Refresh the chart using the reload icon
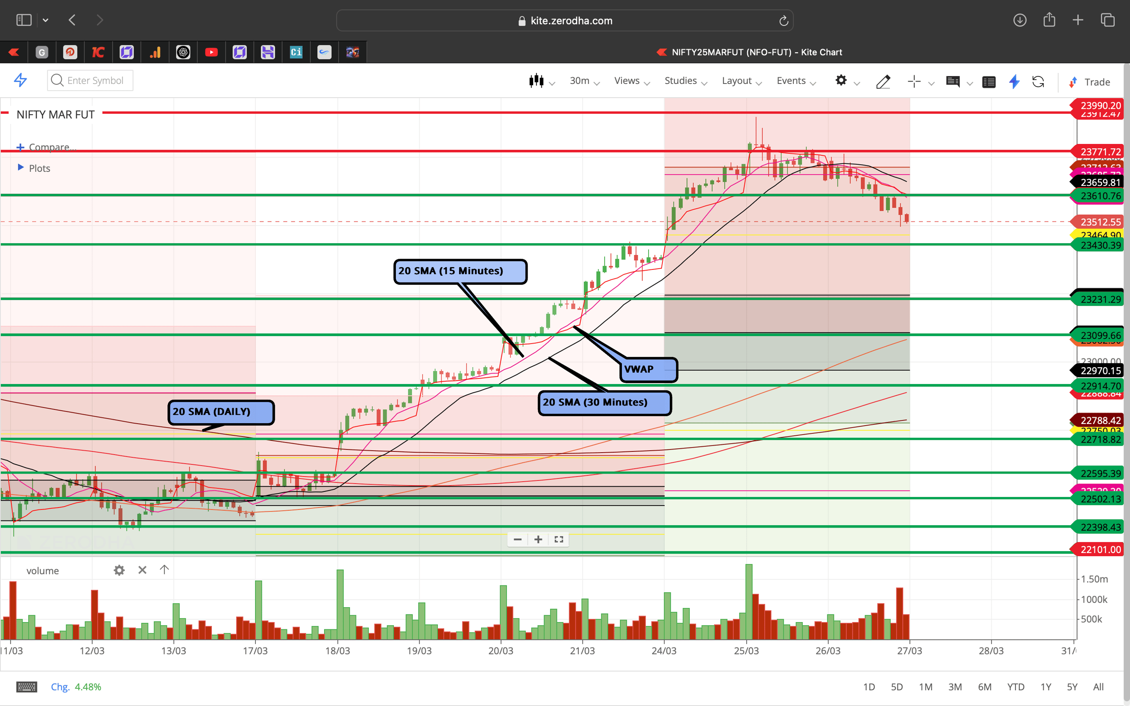Viewport: 1130px width, 706px height. pyautogui.click(x=1039, y=82)
